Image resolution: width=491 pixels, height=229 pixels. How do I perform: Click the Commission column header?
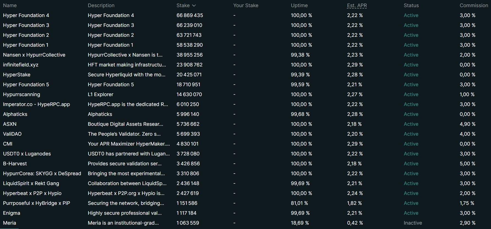coord(474,5)
